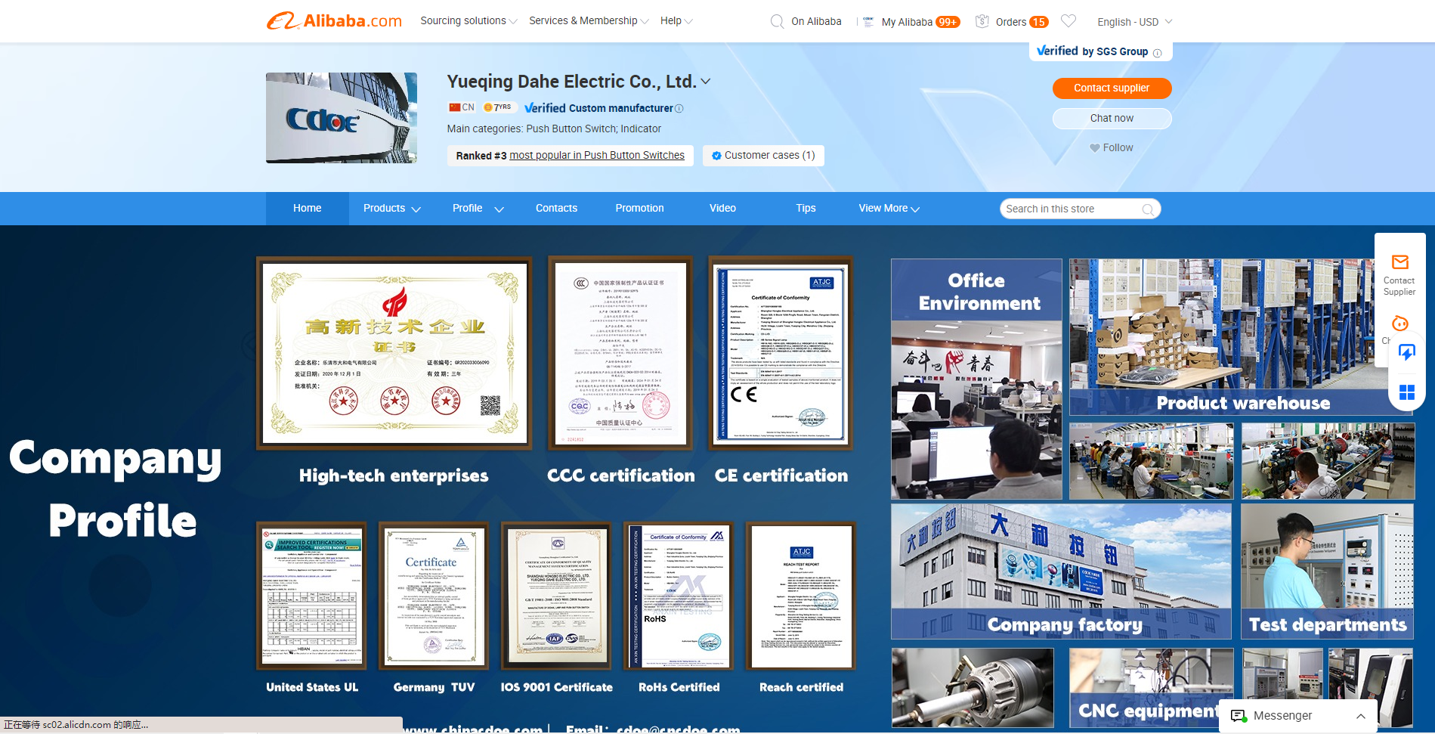Expand company name dropdown chevron

point(706,82)
